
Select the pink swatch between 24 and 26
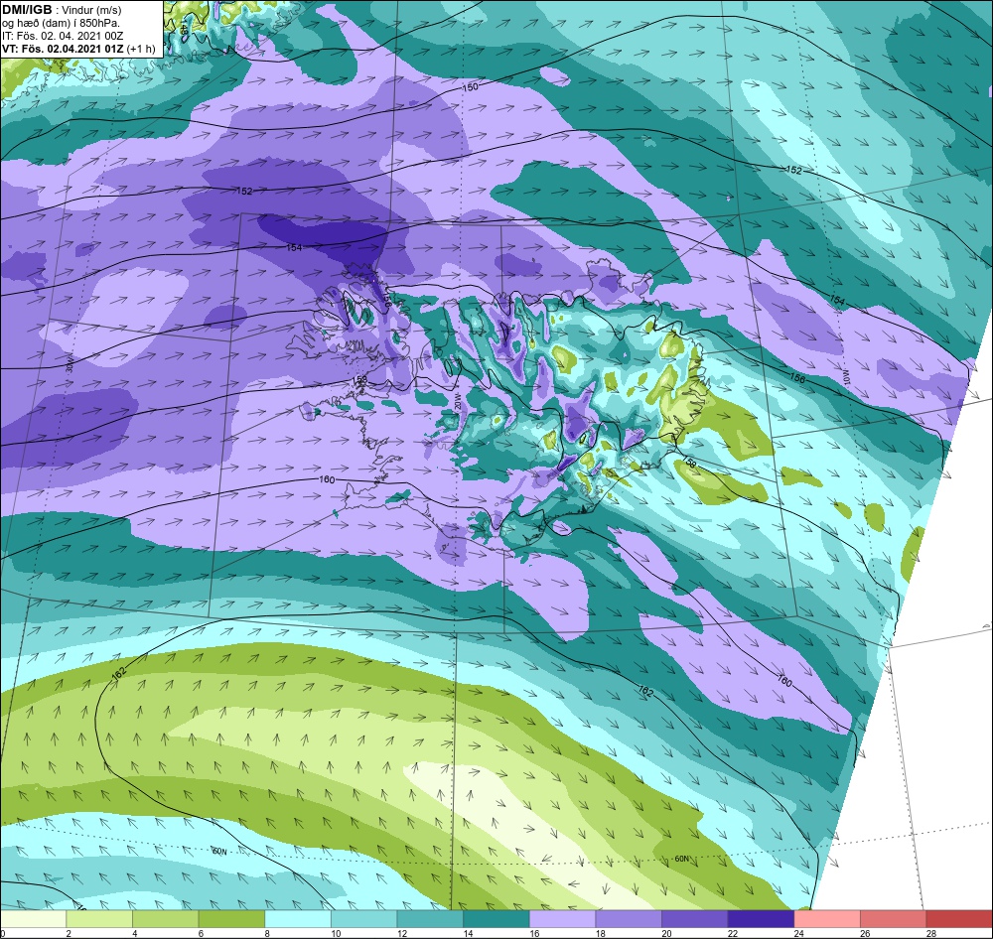coord(827,918)
